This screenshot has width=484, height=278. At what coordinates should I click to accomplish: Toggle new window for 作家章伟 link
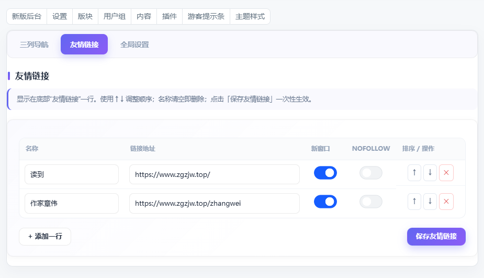(325, 202)
